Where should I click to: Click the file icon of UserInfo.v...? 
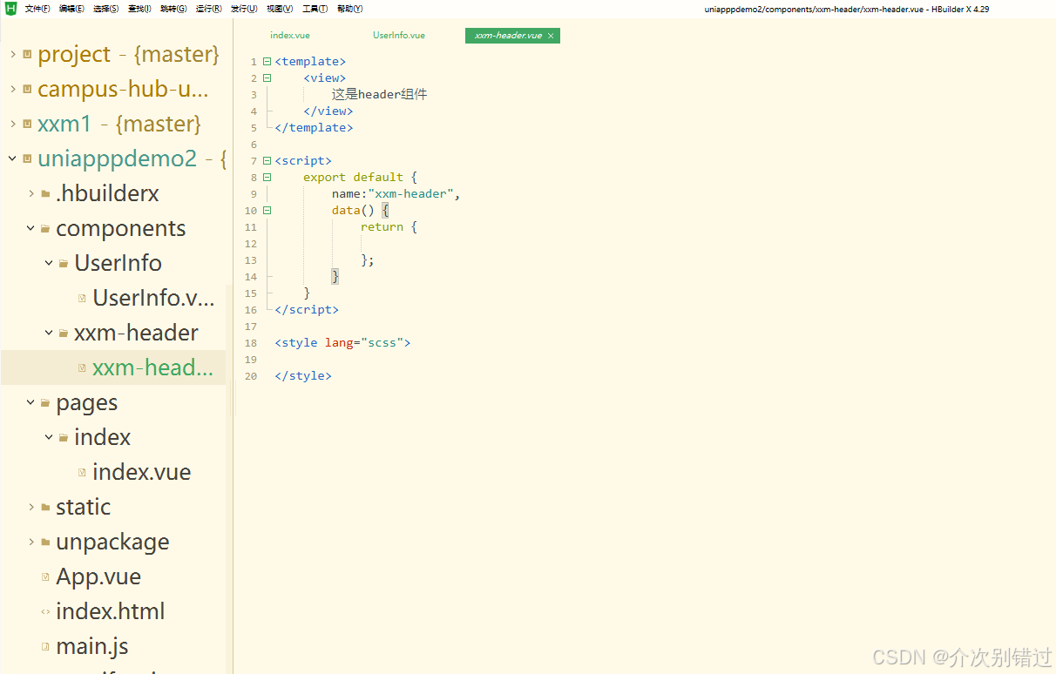(82, 298)
